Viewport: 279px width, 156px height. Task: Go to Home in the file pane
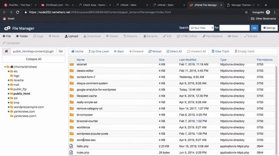77,51
